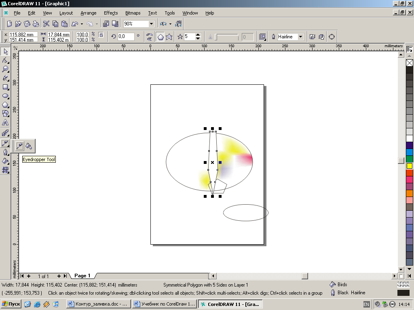The width and height of the screenshot is (414, 310).
Task: Click the Save icon in toolbar
Action: tap(27, 24)
